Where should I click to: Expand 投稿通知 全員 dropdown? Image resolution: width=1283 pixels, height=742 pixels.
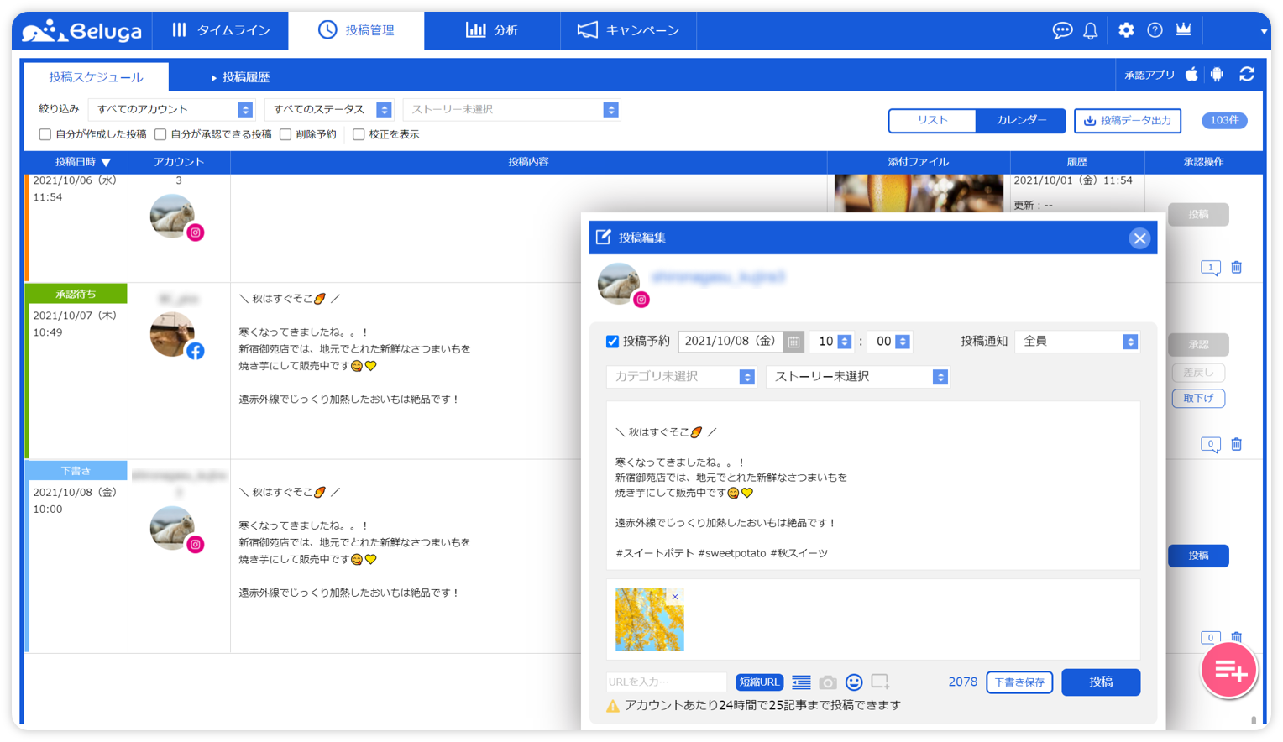(x=1077, y=342)
